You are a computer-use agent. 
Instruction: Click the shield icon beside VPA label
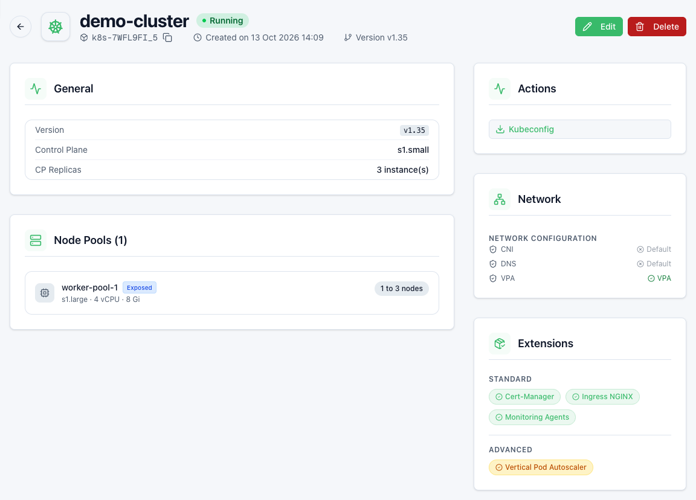click(493, 278)
